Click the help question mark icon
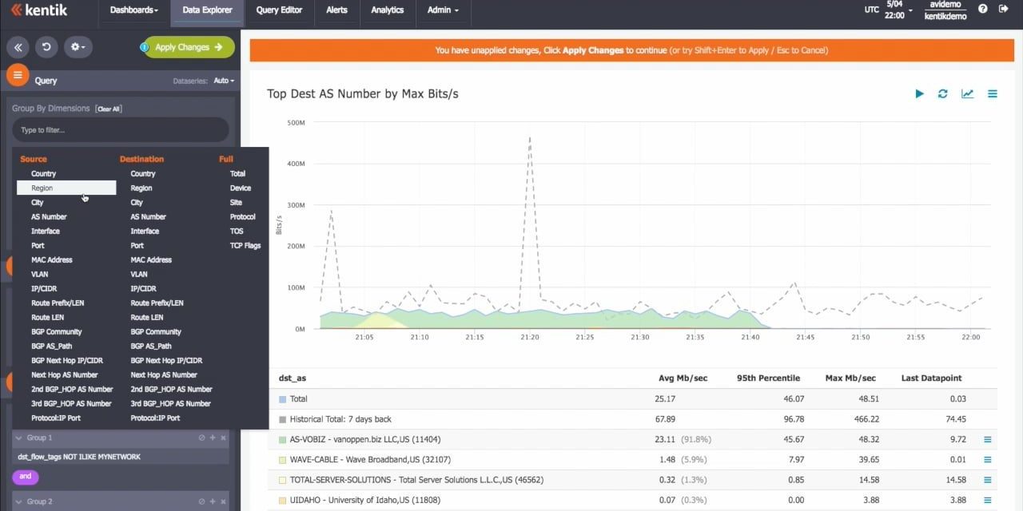 [982, 10]
